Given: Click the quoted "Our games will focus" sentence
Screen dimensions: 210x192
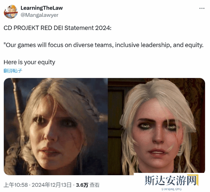Looking at the screenshot, I should click(x=103, y=45).
